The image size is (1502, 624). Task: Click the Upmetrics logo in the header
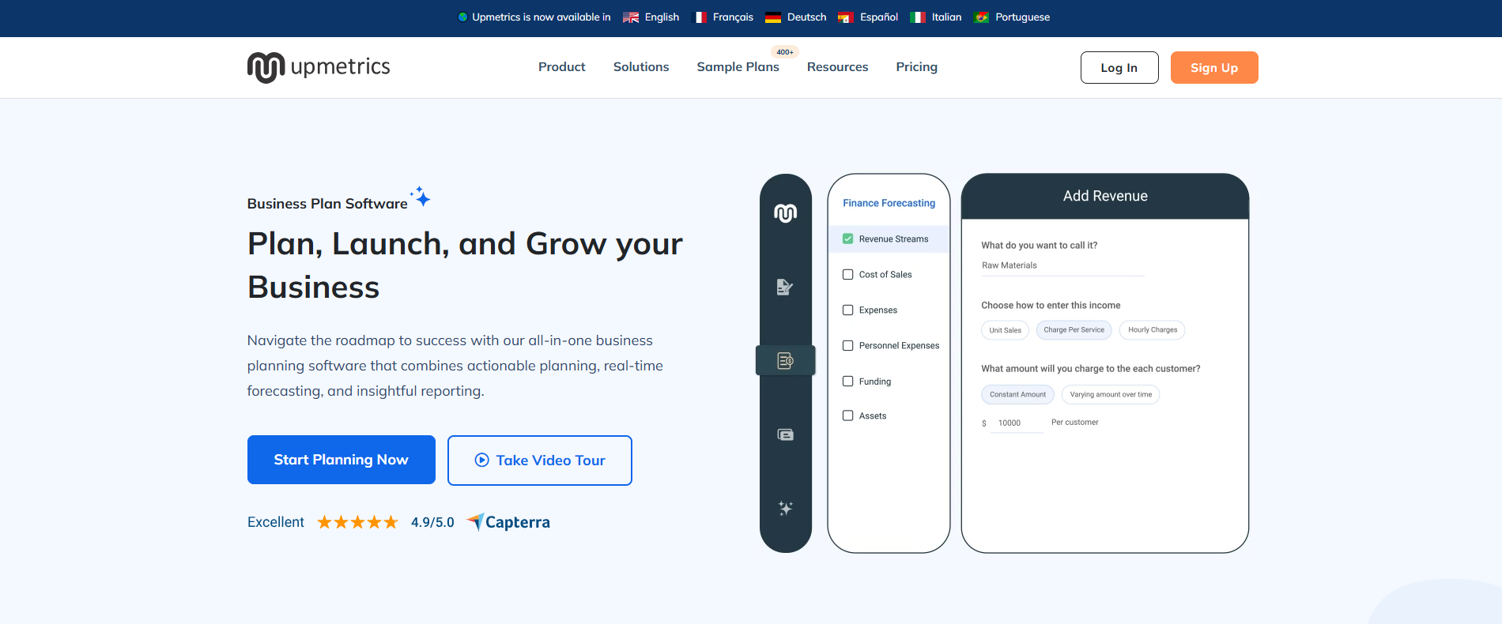pyautogui.click(x=319, y=67)
